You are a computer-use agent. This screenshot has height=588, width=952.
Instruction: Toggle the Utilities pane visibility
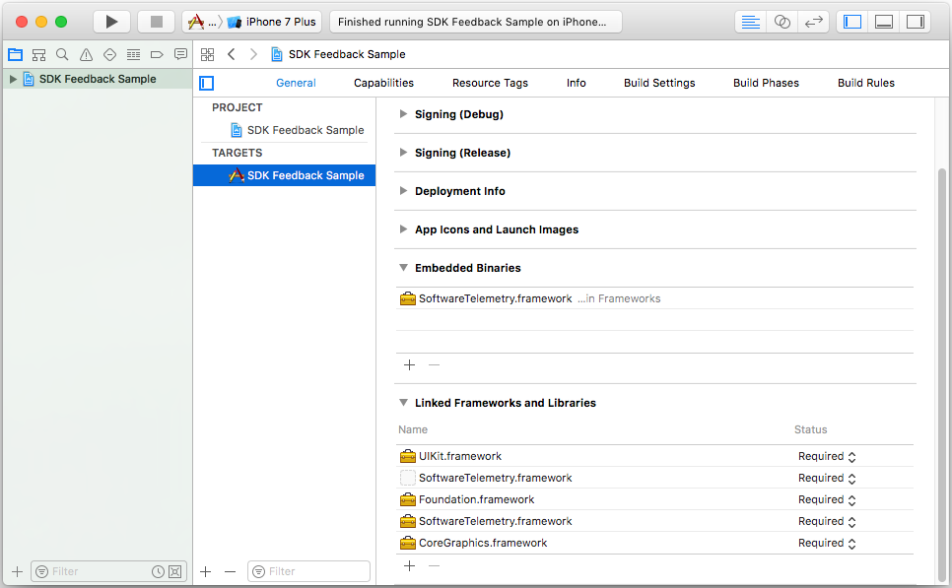pyautogui.click(x=916, y=22)
